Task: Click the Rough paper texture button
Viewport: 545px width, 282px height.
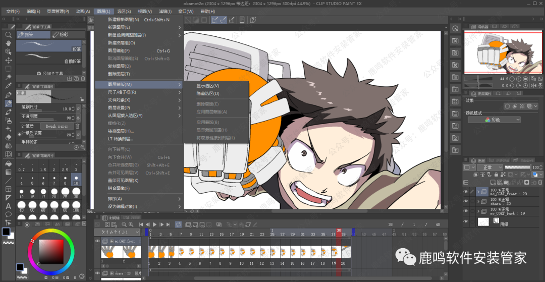Action: 57,126
